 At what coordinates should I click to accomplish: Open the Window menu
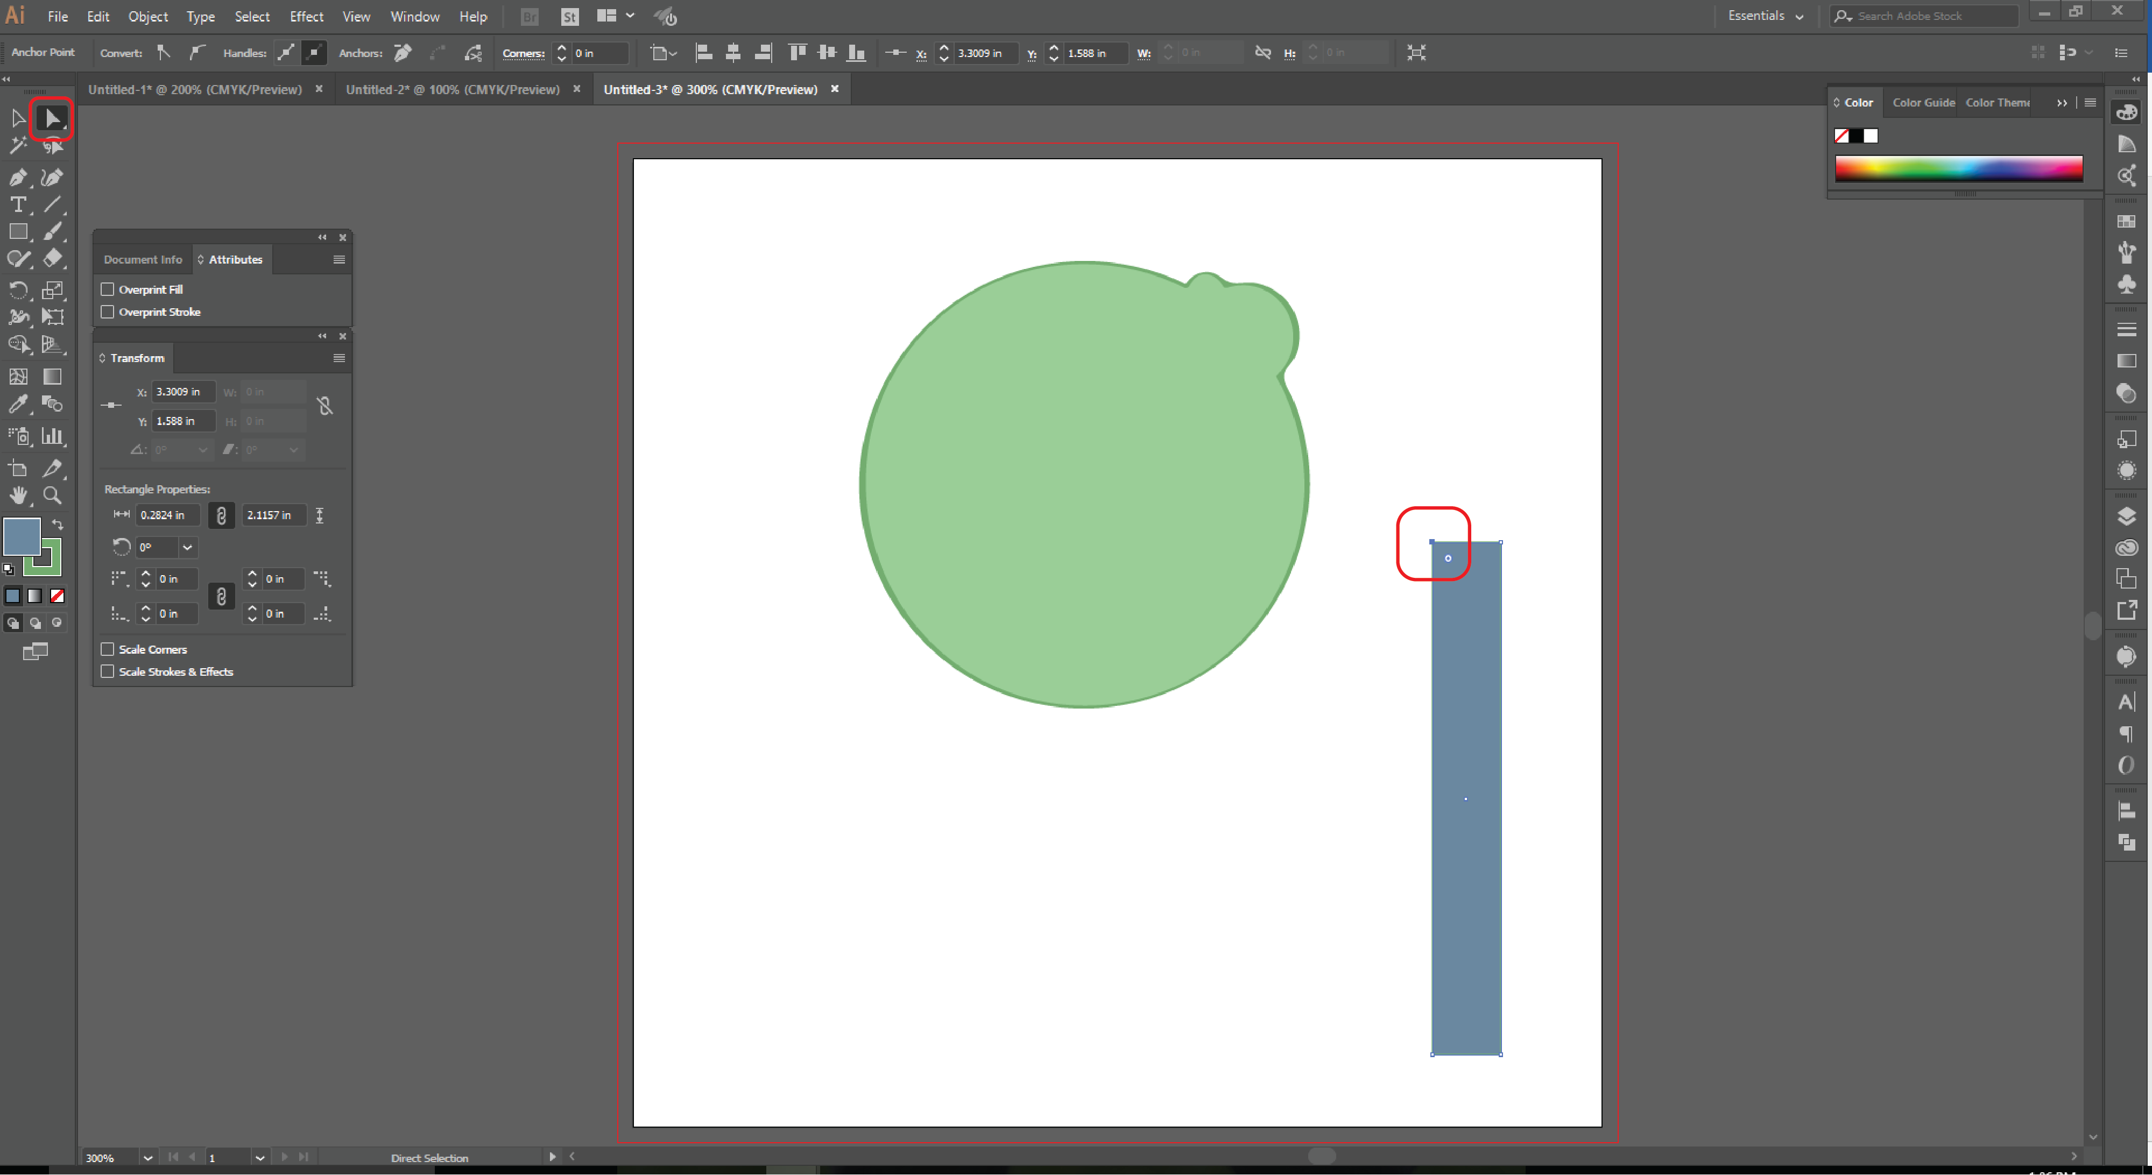pos(414,17)
